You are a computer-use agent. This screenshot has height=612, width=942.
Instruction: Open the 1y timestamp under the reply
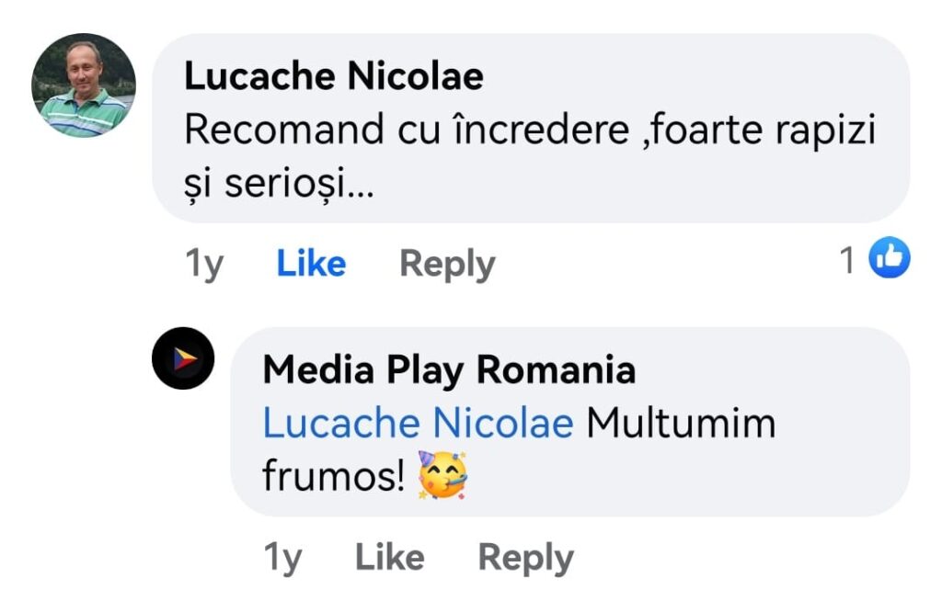pos(283,558)
